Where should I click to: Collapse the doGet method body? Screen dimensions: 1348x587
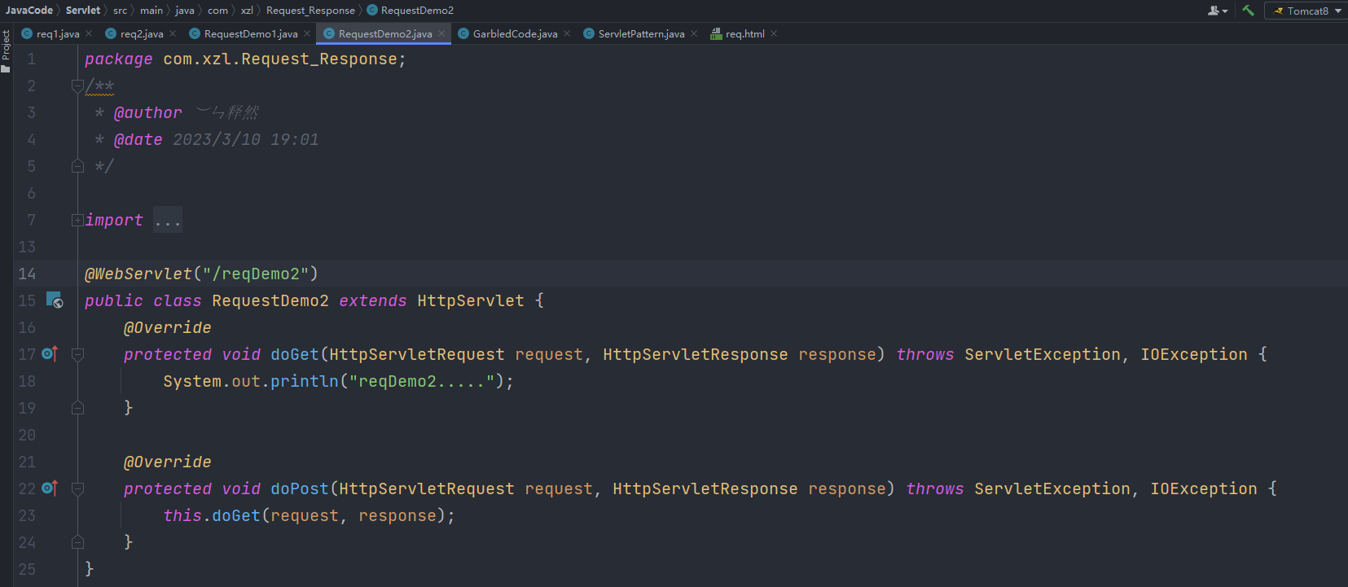pyautogui.click(x=77, y=354)
